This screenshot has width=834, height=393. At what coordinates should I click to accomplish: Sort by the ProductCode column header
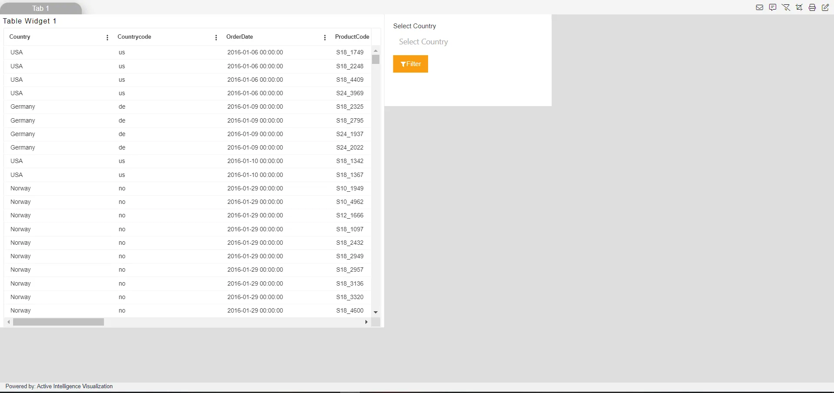(352, 37)
